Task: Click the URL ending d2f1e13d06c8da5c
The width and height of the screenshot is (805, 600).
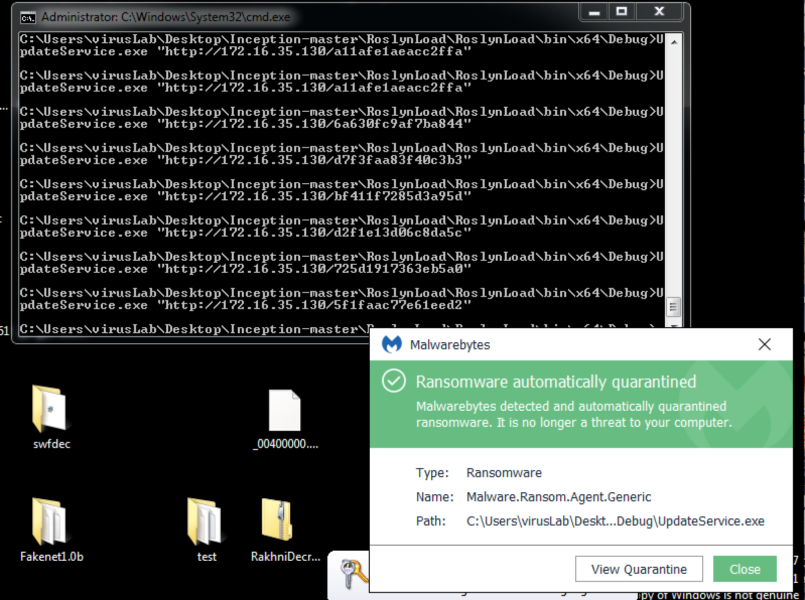Action: [314, 233]
